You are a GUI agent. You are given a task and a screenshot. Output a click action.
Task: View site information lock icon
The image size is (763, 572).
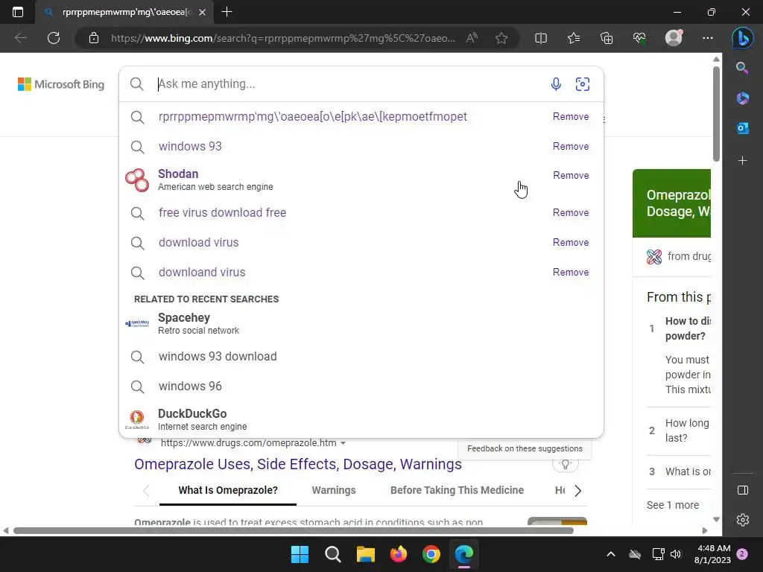pyautogui.click(x=94, y=38)
